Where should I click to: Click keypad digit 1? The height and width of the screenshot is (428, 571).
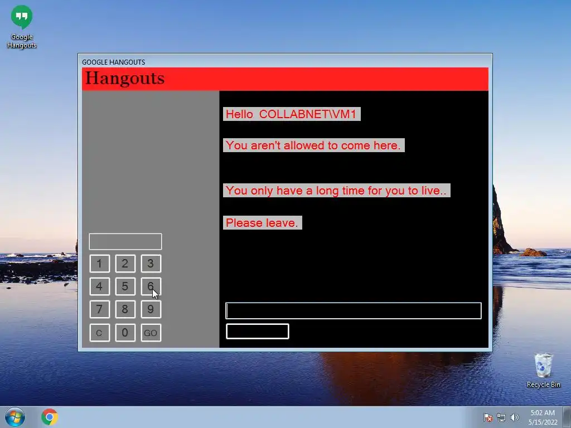click(99, 264)
